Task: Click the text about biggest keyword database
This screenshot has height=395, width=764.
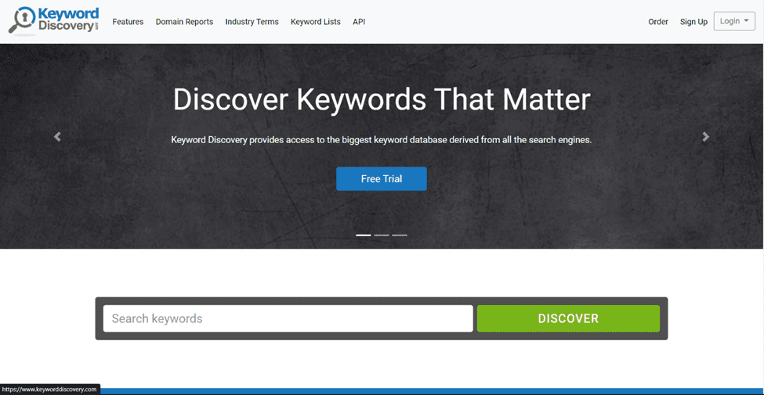Action: coord(382,140)
